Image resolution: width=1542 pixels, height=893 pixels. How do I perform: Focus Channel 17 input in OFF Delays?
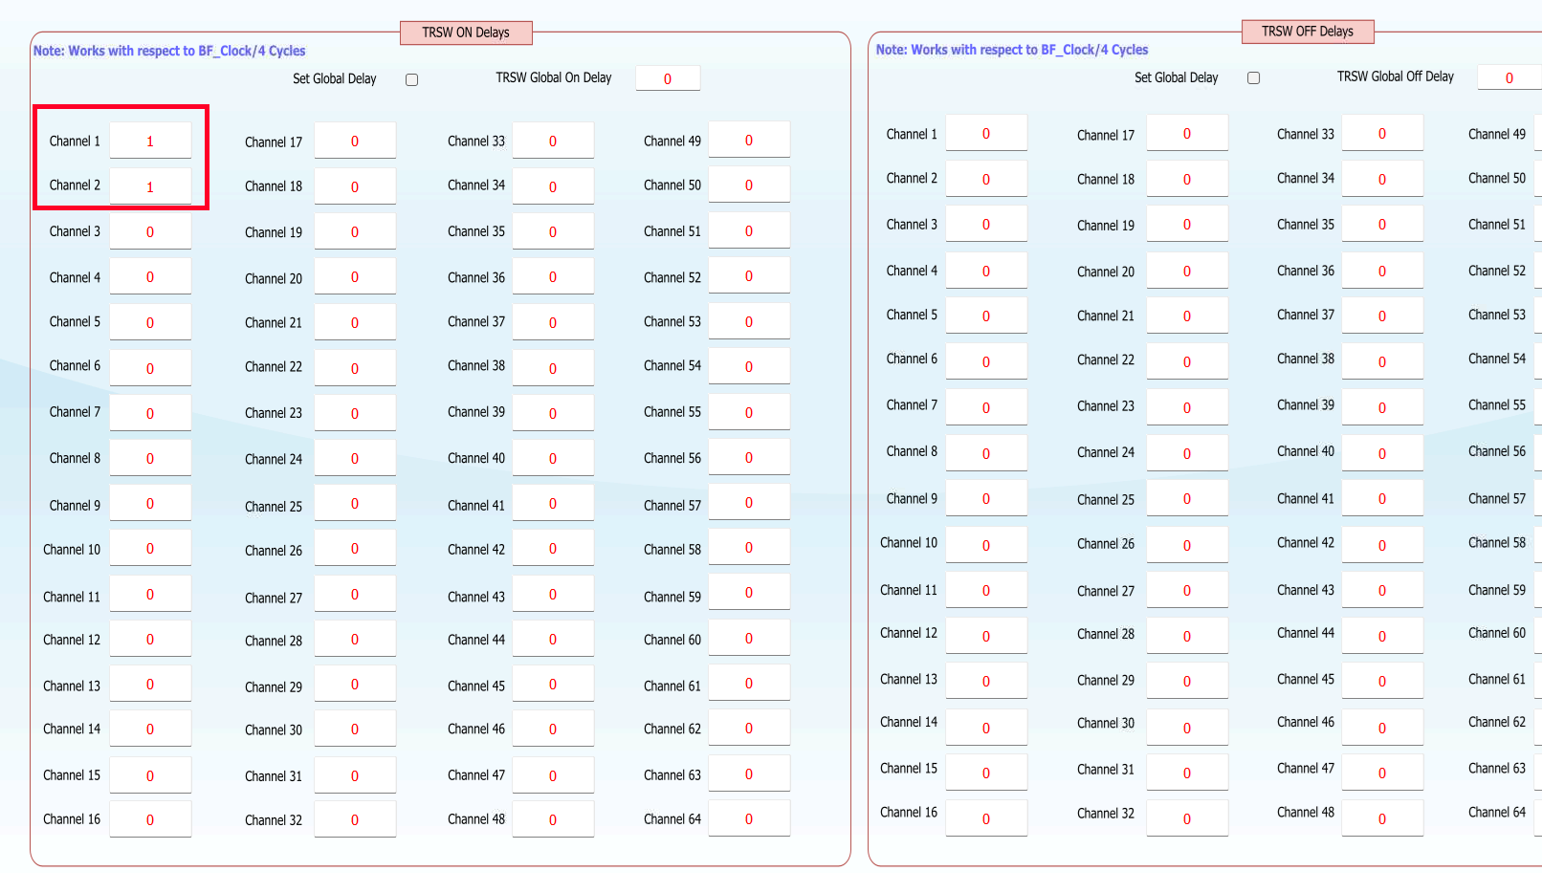[x=1187, y=134]
